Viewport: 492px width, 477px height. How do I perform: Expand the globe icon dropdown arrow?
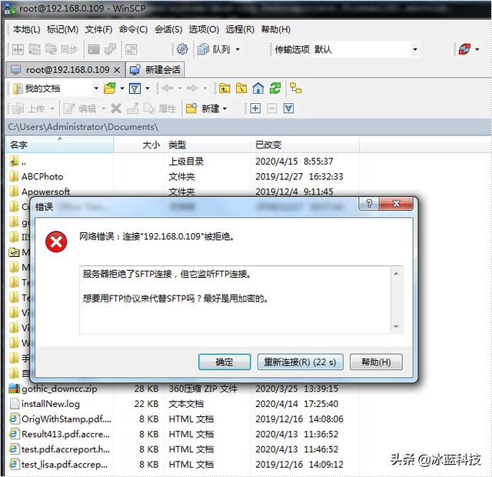477,49
